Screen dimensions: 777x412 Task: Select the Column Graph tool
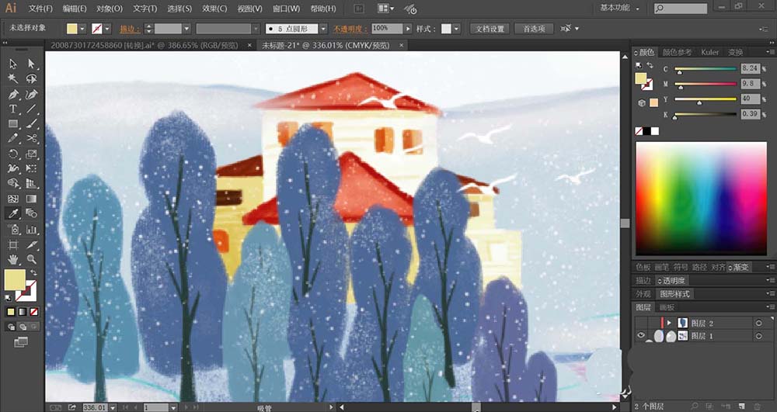tap(32, 230)
